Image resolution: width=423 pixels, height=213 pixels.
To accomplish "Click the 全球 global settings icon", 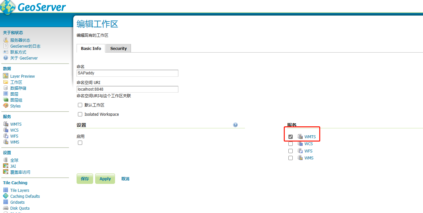I will click(6, 160).
